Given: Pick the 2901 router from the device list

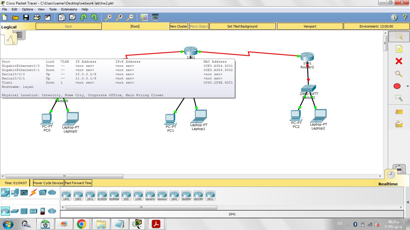Looking at the screenshot, I should point(78,196).
